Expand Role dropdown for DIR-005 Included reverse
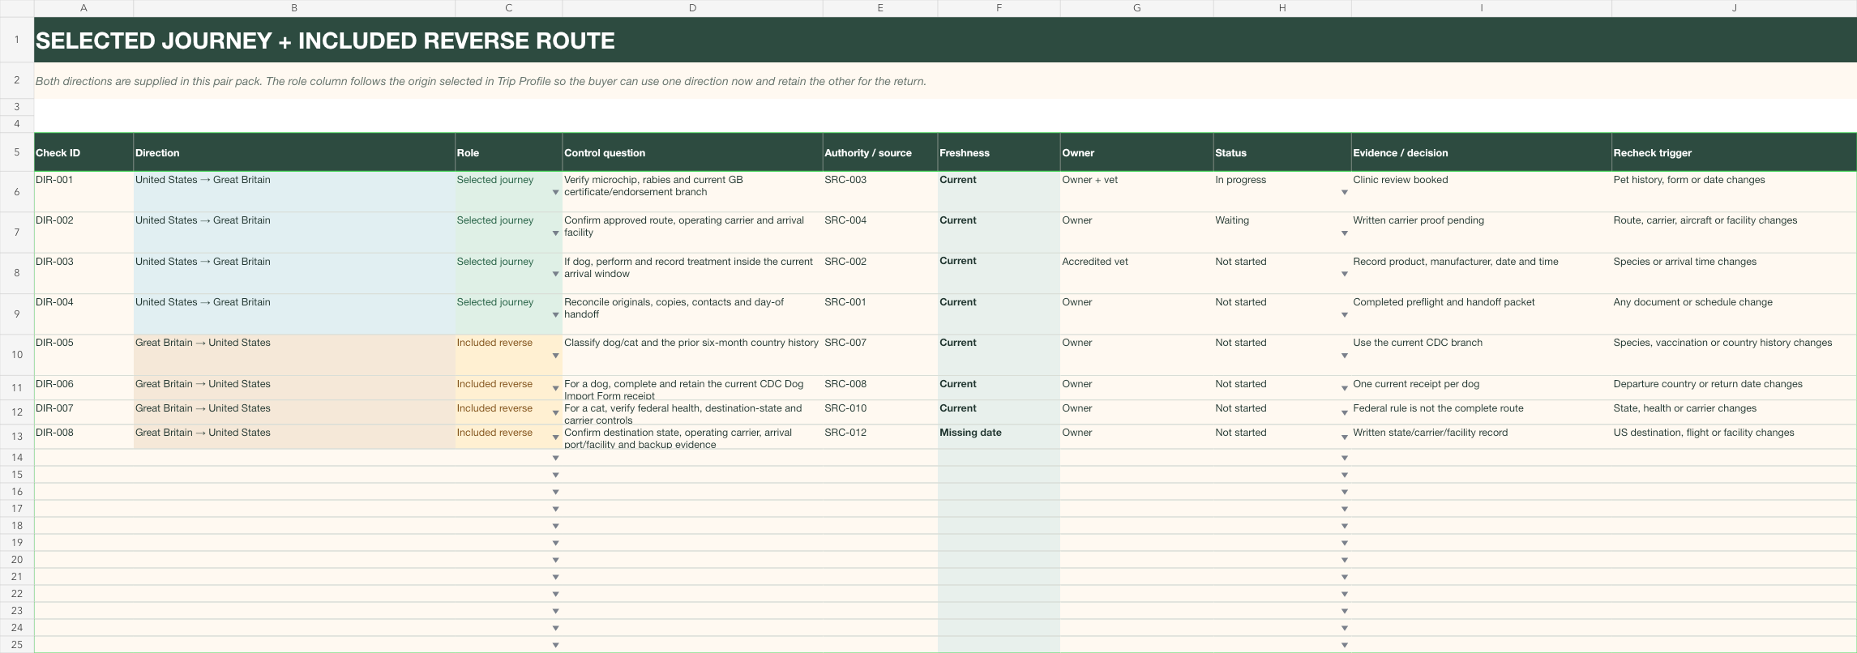Image resolution: width=1857 pixels, height=653 pixels. 555,356
